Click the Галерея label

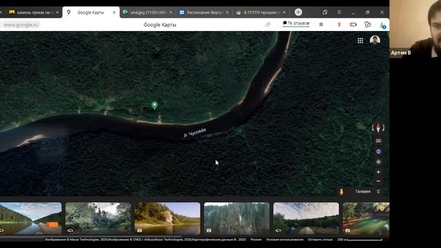tap(363, 192)
